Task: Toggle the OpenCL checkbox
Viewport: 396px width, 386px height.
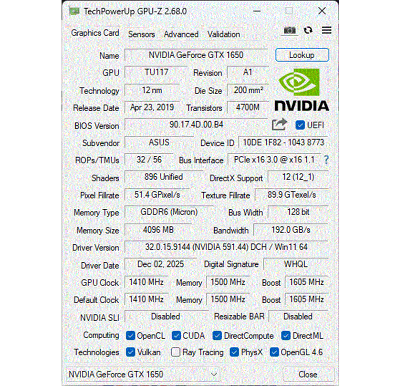Action: (x=130, y=336)
